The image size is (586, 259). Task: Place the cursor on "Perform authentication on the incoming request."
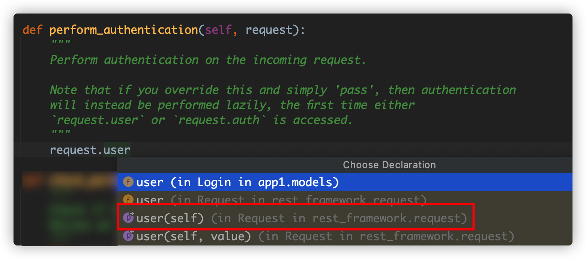(x=208, y=60)
